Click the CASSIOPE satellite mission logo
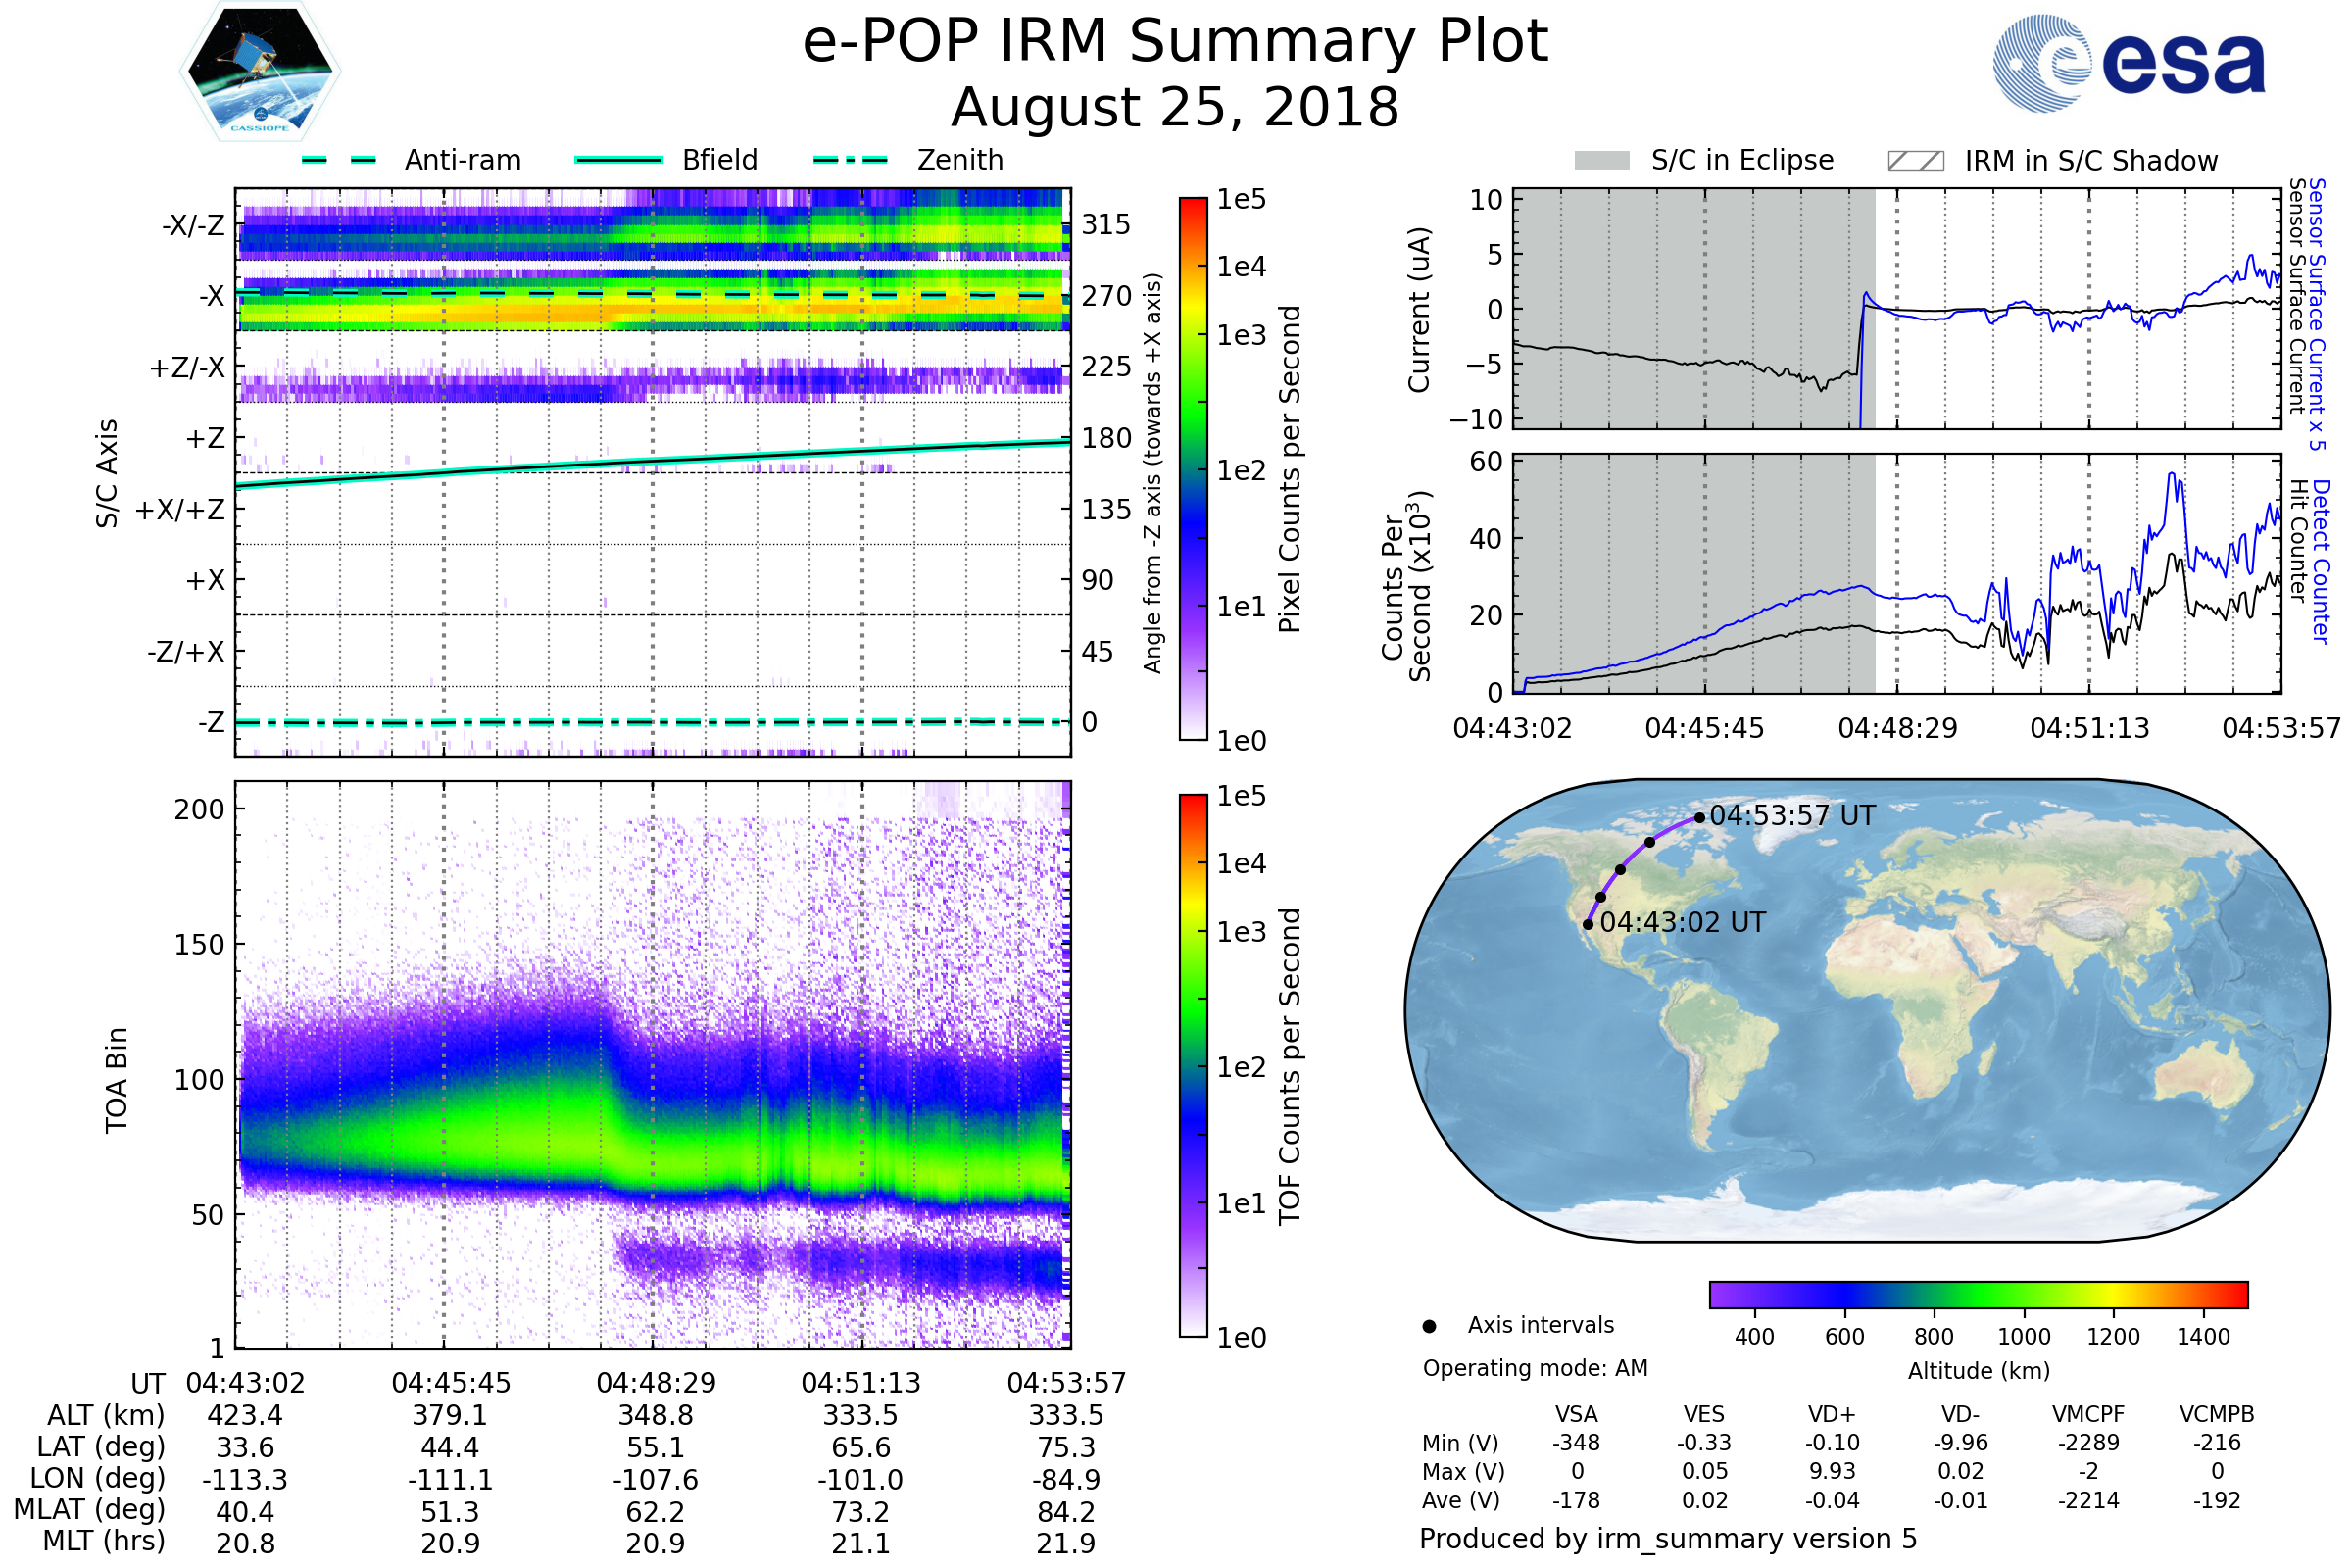The height and width of the screenshot is (1568, 2352). [260, 72]
